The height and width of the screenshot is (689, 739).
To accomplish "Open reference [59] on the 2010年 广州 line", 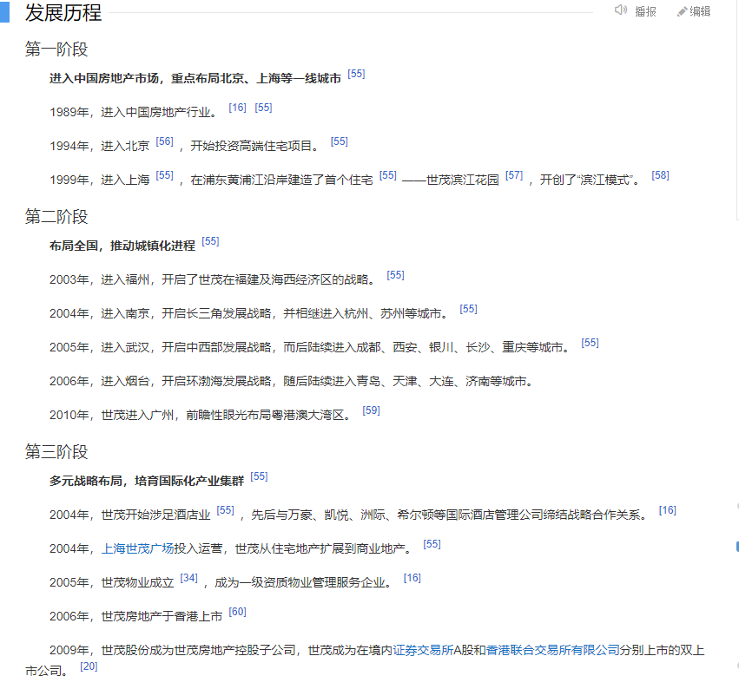I will tap(372, 411).
